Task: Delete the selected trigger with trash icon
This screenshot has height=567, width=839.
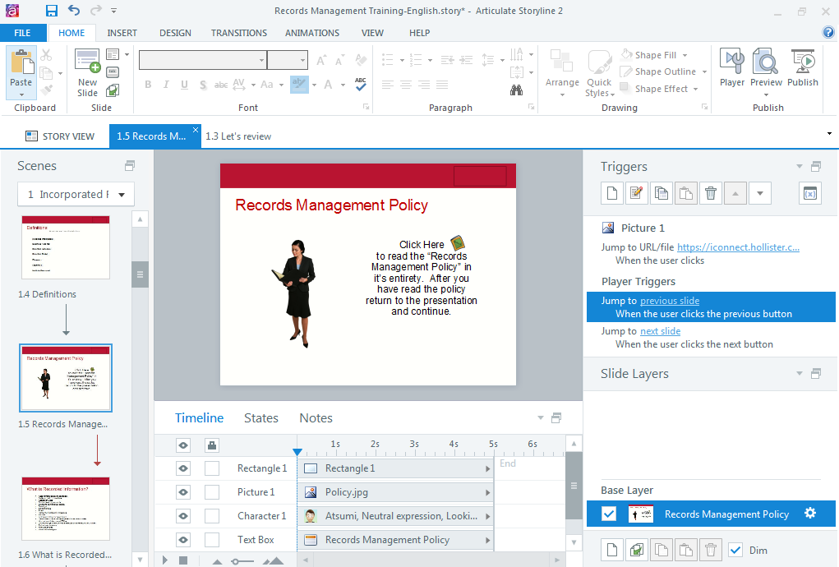Action: click(x=711, y=193)
